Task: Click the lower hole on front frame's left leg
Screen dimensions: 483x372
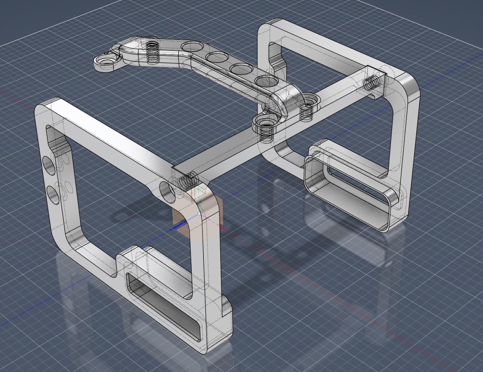Action: point(53,195)
